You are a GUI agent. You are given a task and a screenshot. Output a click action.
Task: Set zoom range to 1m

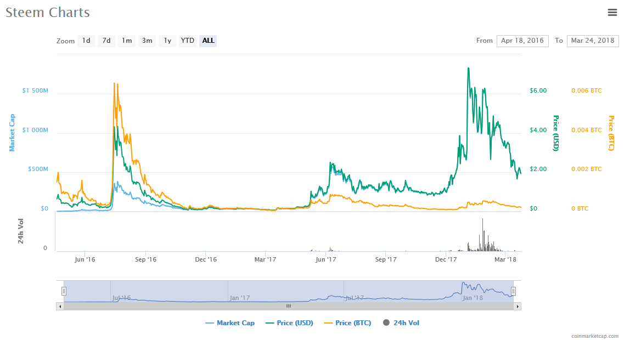pyautogui.click(x=127, y=41)
